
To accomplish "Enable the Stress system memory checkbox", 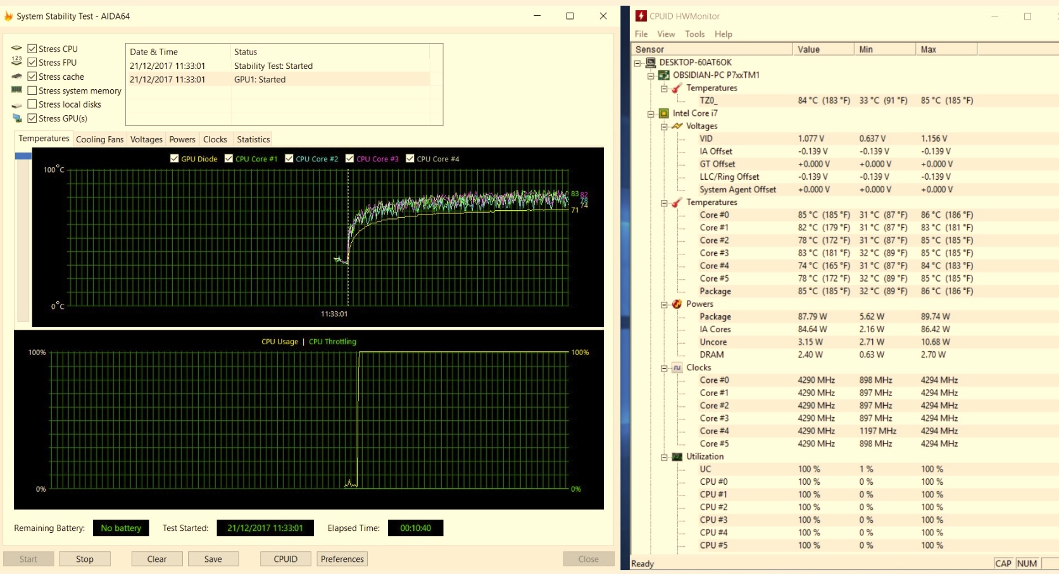I will [32, 90].
